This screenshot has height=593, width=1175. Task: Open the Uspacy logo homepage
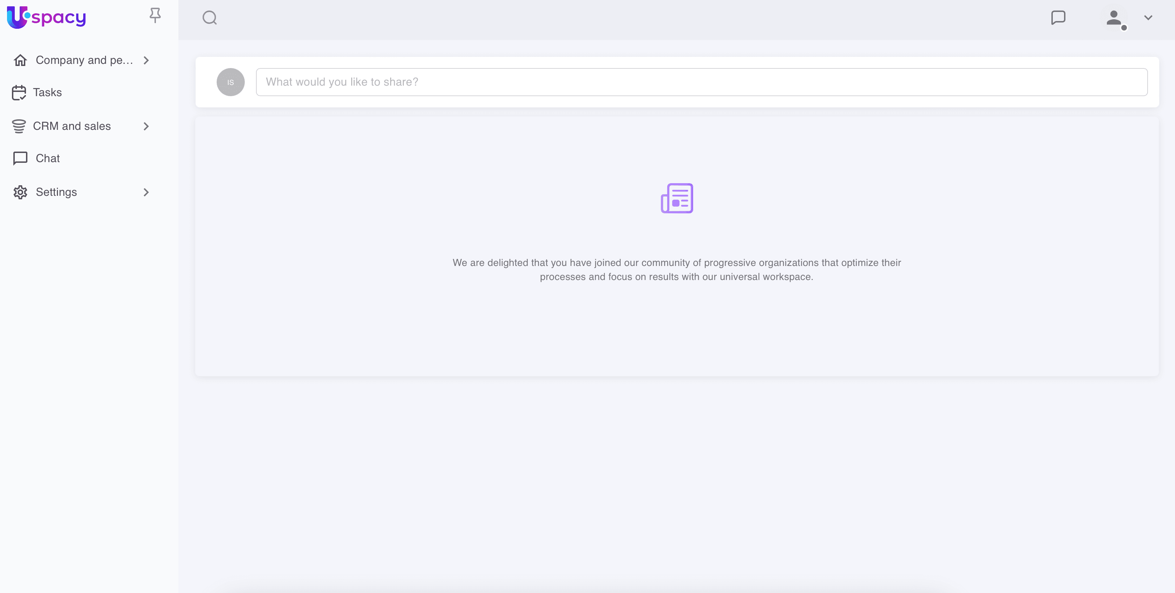pos(46,17)
